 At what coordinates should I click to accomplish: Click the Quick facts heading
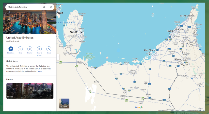click(12, 61)
